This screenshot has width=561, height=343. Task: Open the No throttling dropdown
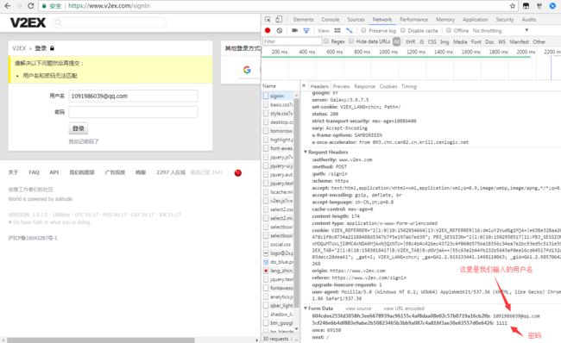(x=501, y=30)
